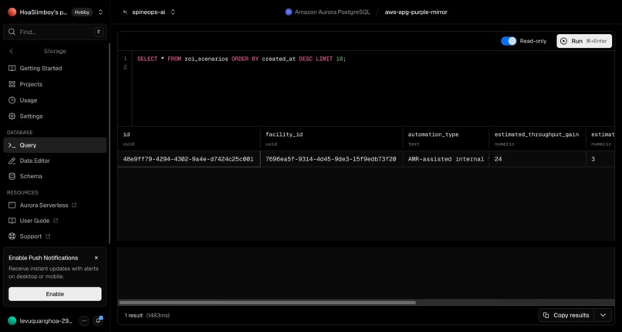Screen dimensions: 622x332
Task: Select the facility_id column header
Action: (331, 139)
